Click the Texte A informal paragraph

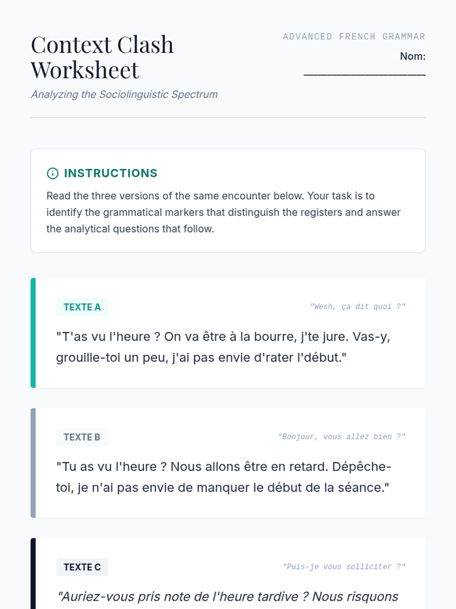[223, 347]
